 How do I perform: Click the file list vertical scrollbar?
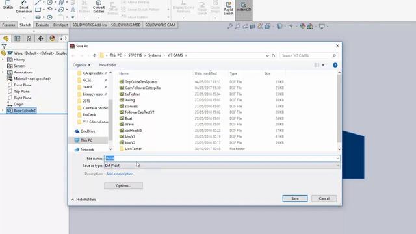coord(339,109)
